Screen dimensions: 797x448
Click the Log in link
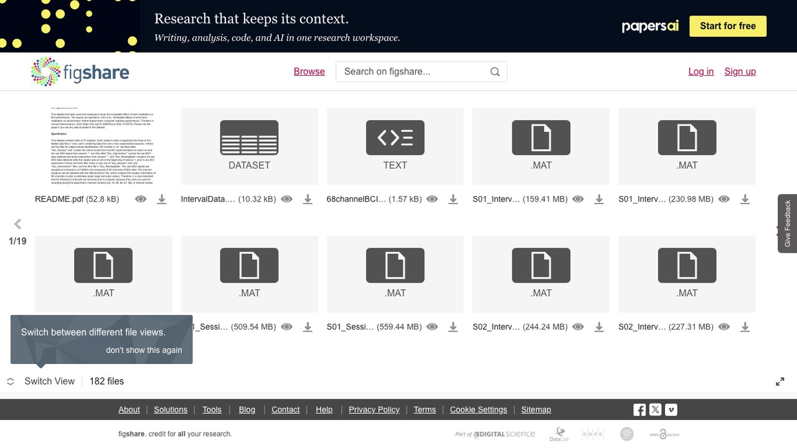(x=701, y=72)
